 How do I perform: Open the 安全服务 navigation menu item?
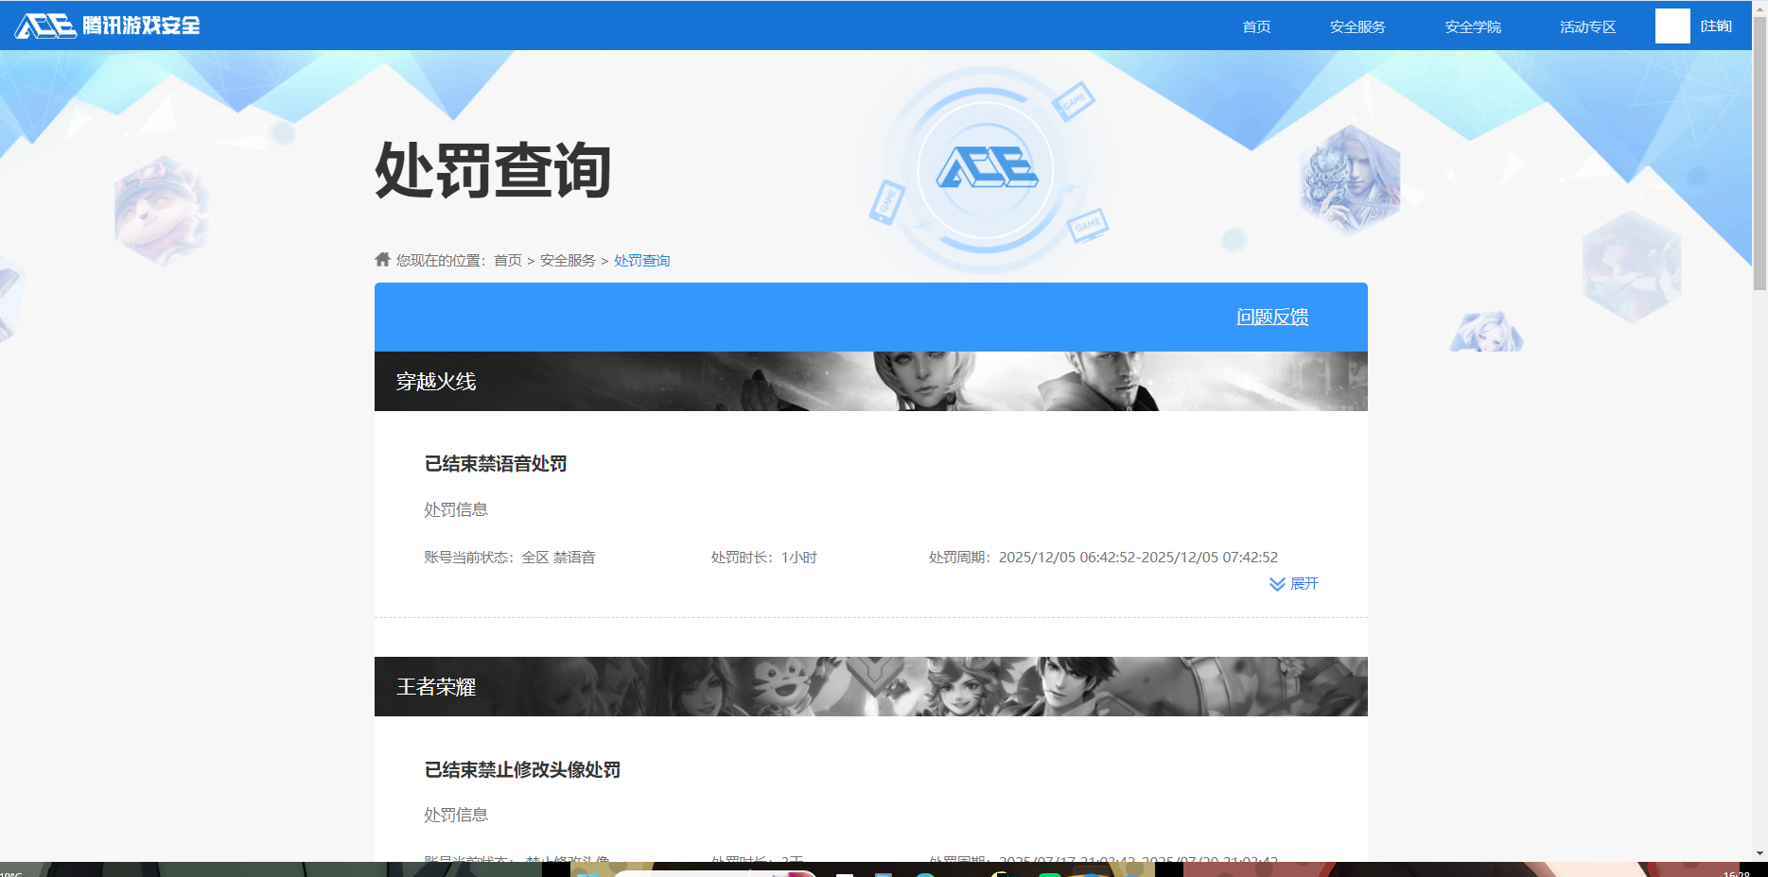(1357, 26)
